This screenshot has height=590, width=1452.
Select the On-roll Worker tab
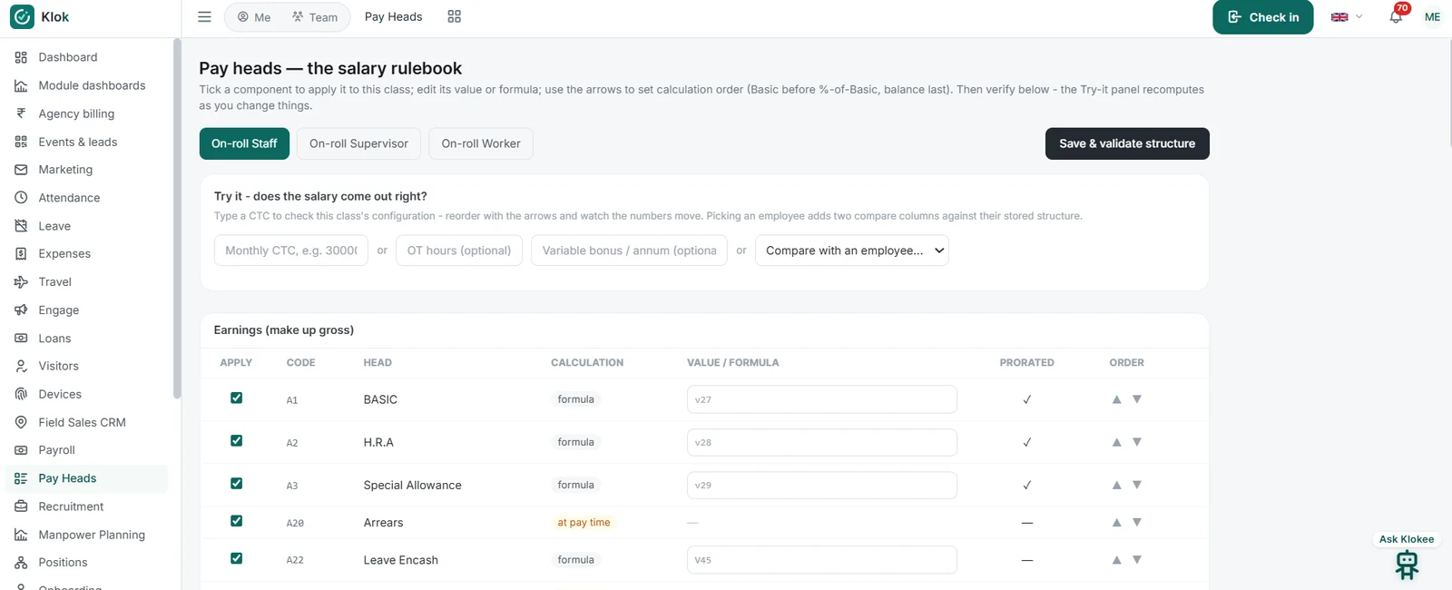click(x=481, y=143)
